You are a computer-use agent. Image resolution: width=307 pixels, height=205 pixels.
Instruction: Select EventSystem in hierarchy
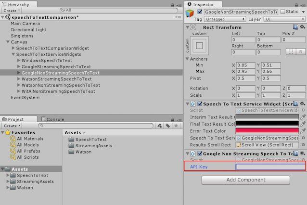25,98
